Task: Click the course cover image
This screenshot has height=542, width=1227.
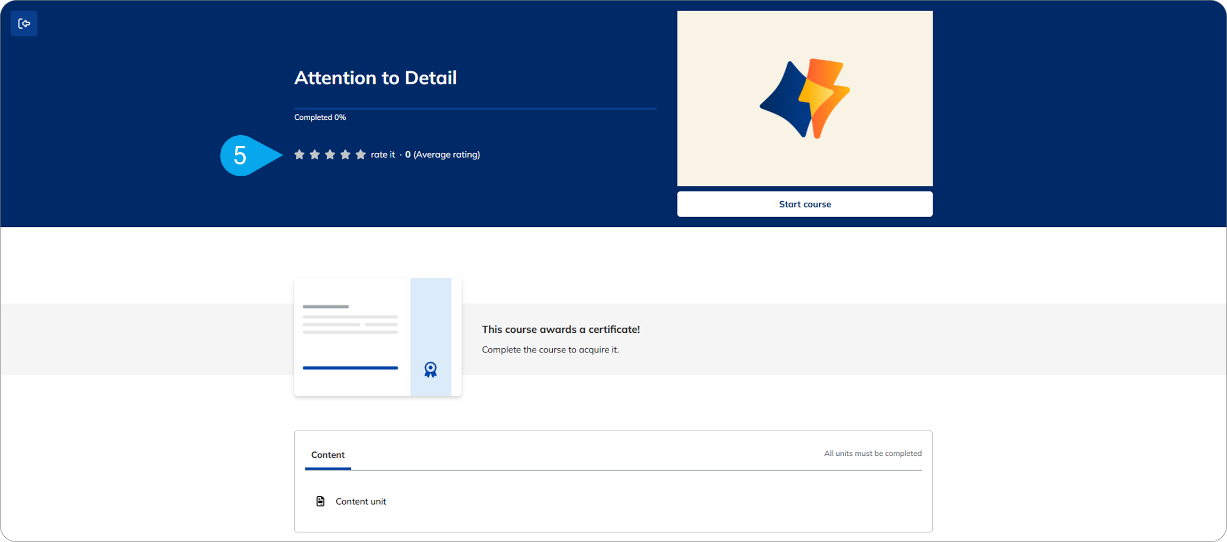Action: pyautogui.click(x=804, y=98)
